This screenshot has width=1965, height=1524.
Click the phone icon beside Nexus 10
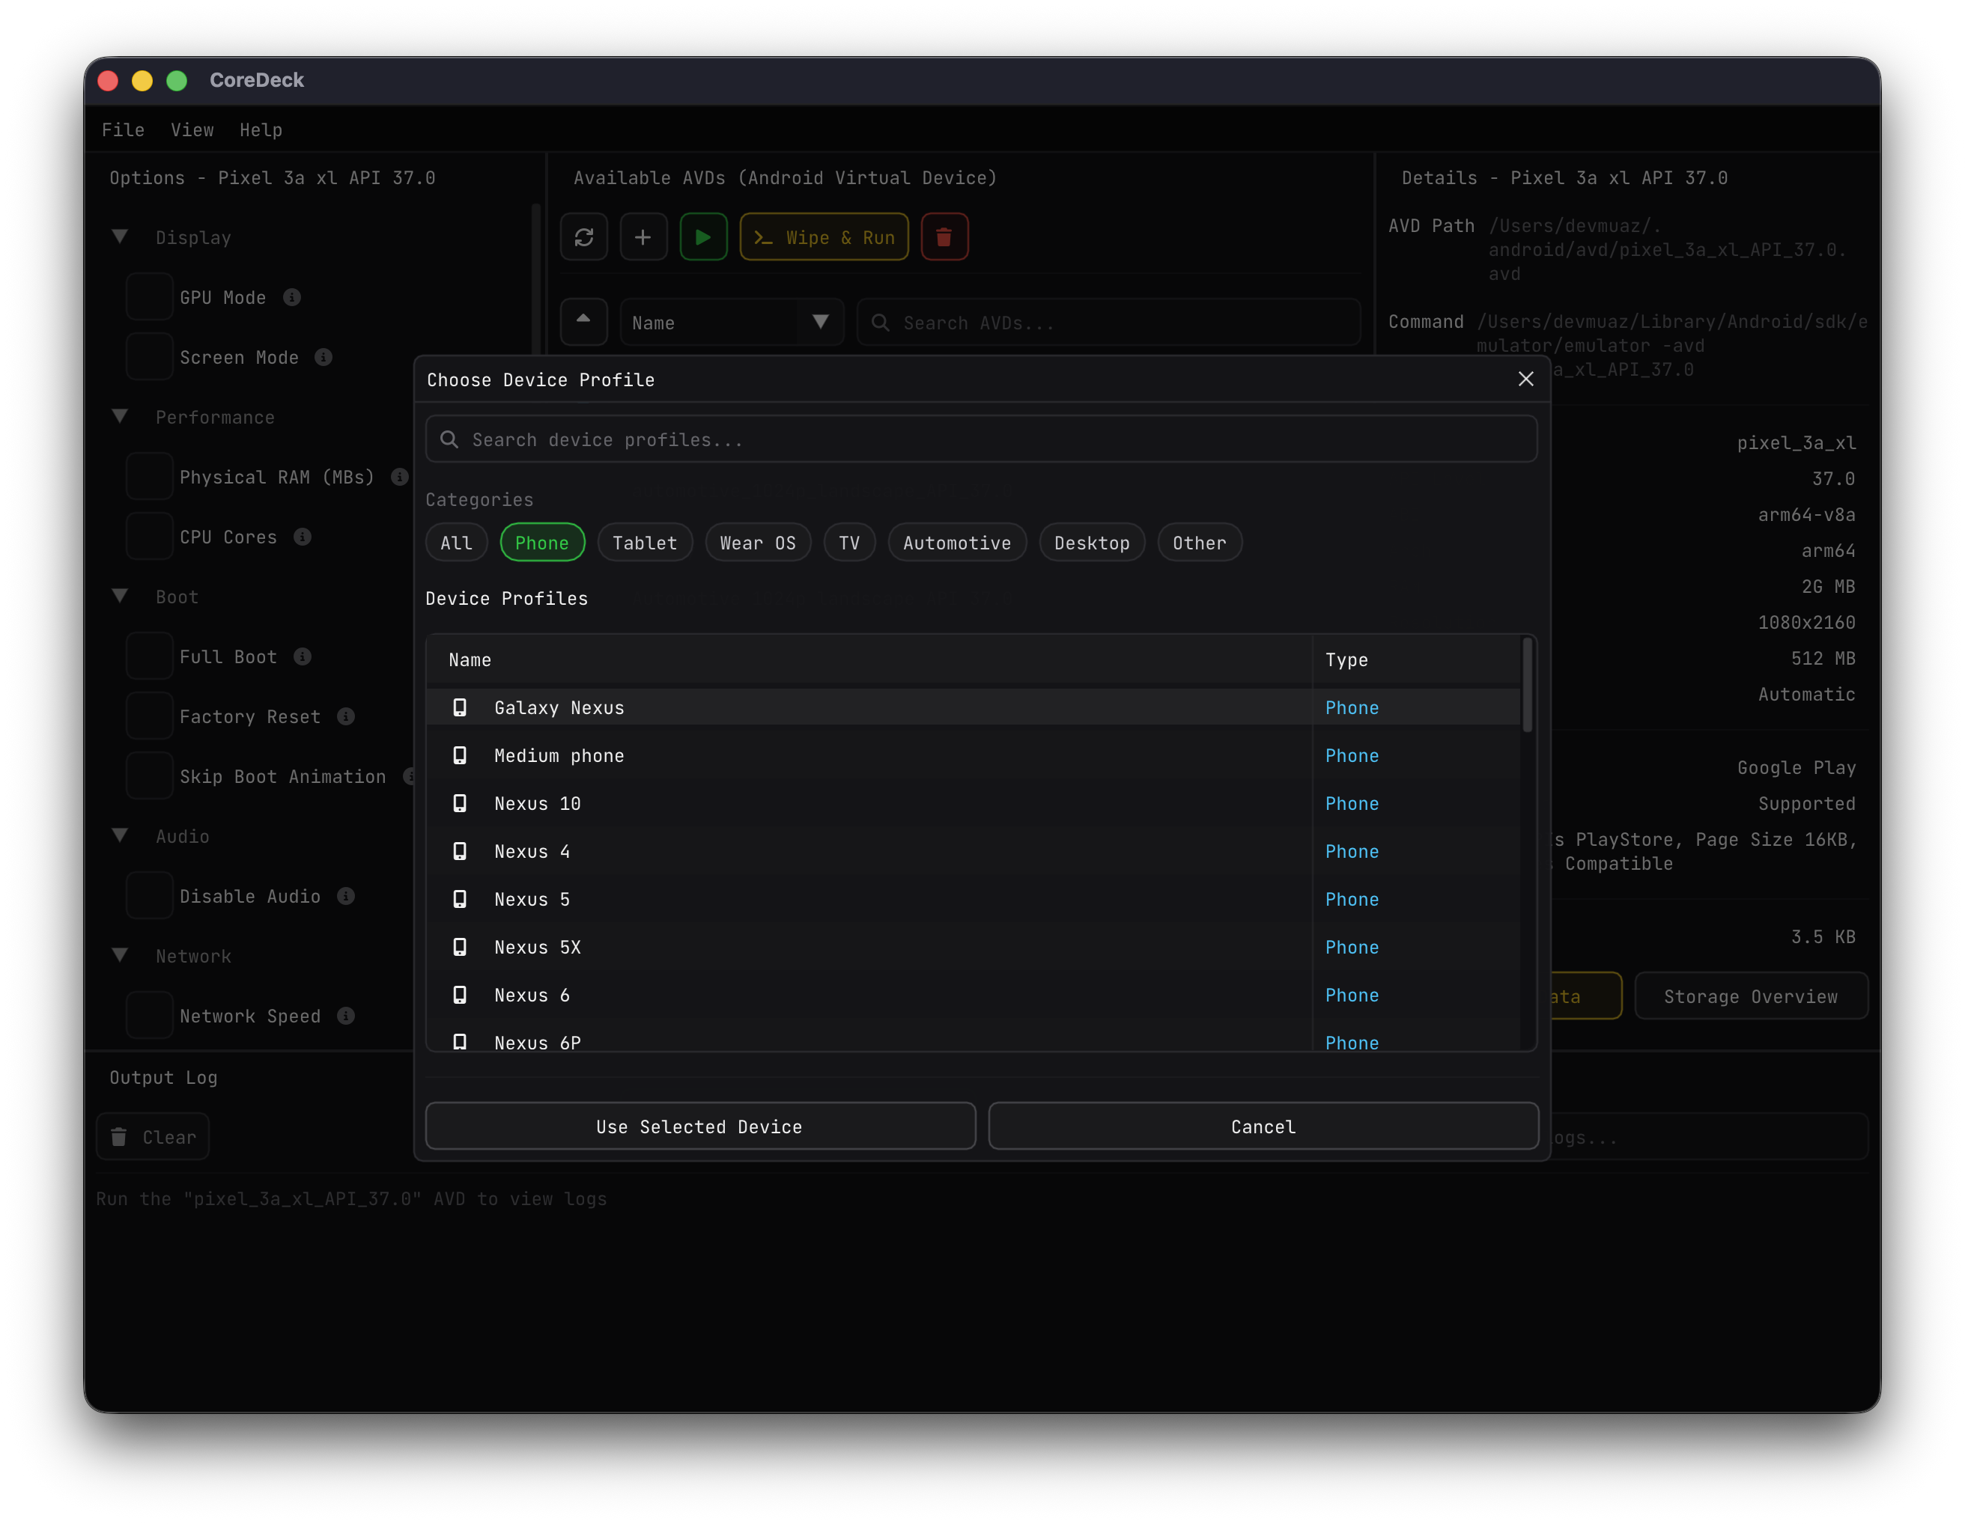pos(460,803)
